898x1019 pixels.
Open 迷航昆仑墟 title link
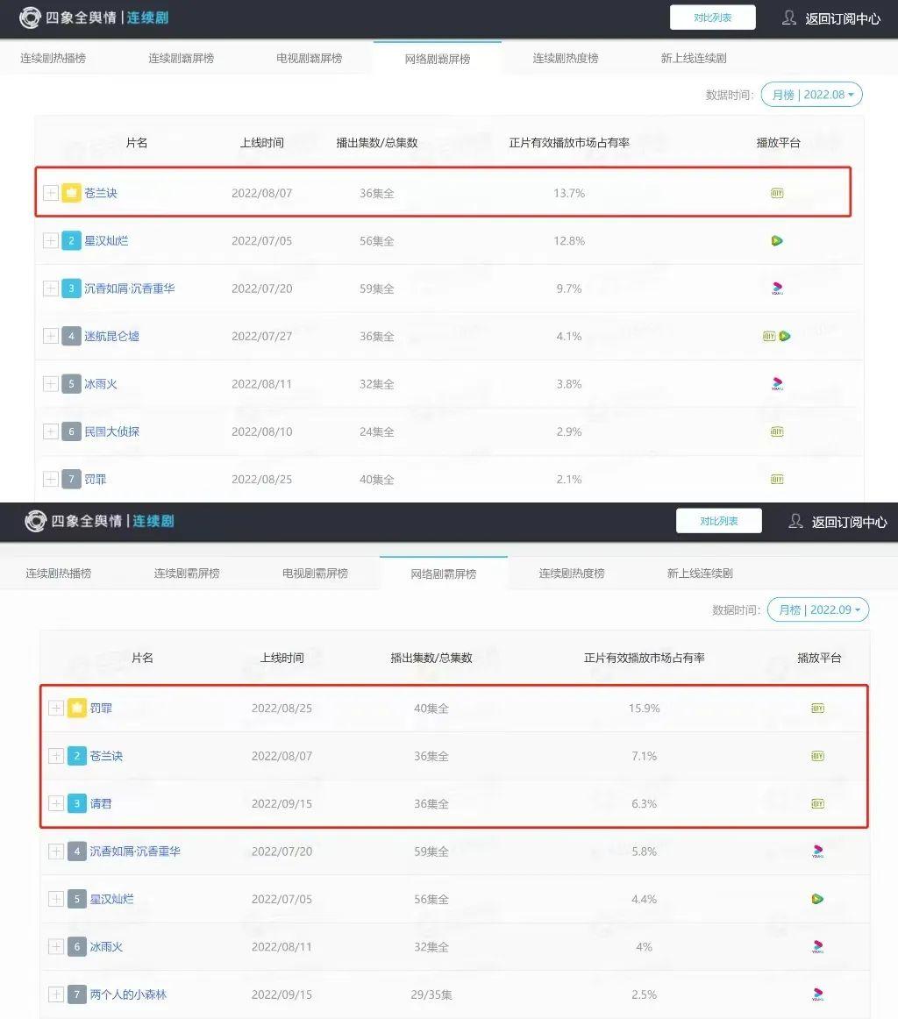(111, 336)
